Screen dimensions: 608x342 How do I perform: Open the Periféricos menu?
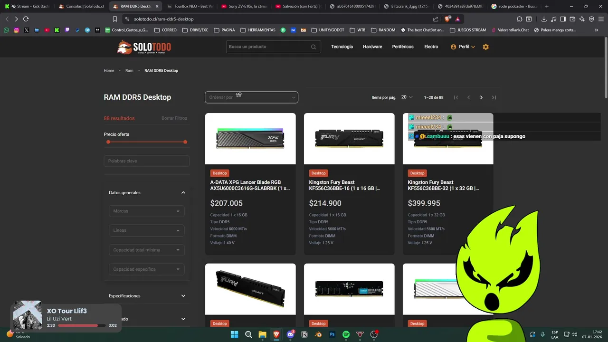(x=403, y=47)
